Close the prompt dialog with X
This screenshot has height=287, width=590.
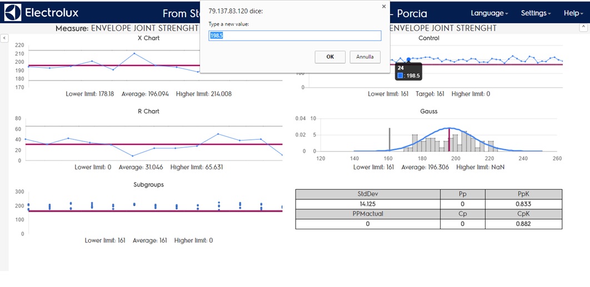[383, 7]
